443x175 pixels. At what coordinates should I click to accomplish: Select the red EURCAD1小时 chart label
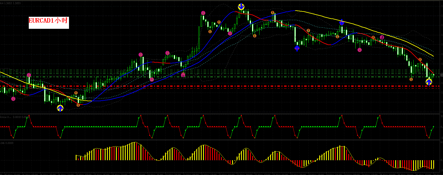49,20
